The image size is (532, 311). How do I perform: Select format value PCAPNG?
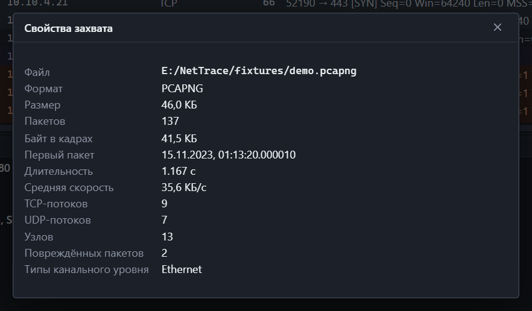pos(182,89)
